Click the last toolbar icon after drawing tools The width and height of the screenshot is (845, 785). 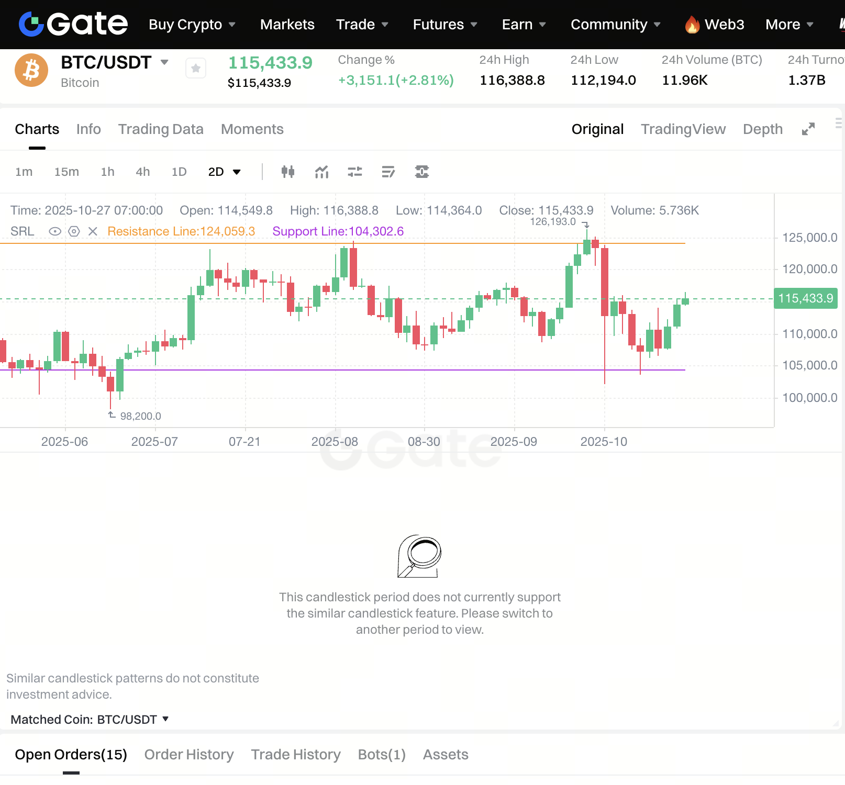pos(421,172)
